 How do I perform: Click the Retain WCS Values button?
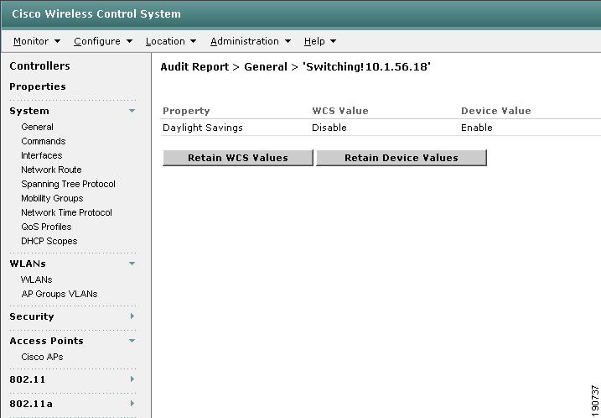238,158
